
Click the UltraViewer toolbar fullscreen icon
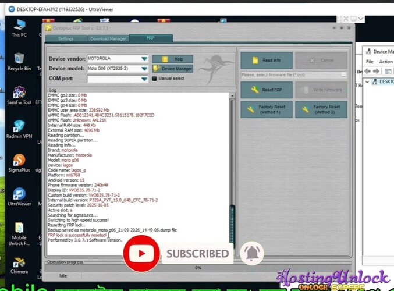pyautogui.click(x=346, y=19)
